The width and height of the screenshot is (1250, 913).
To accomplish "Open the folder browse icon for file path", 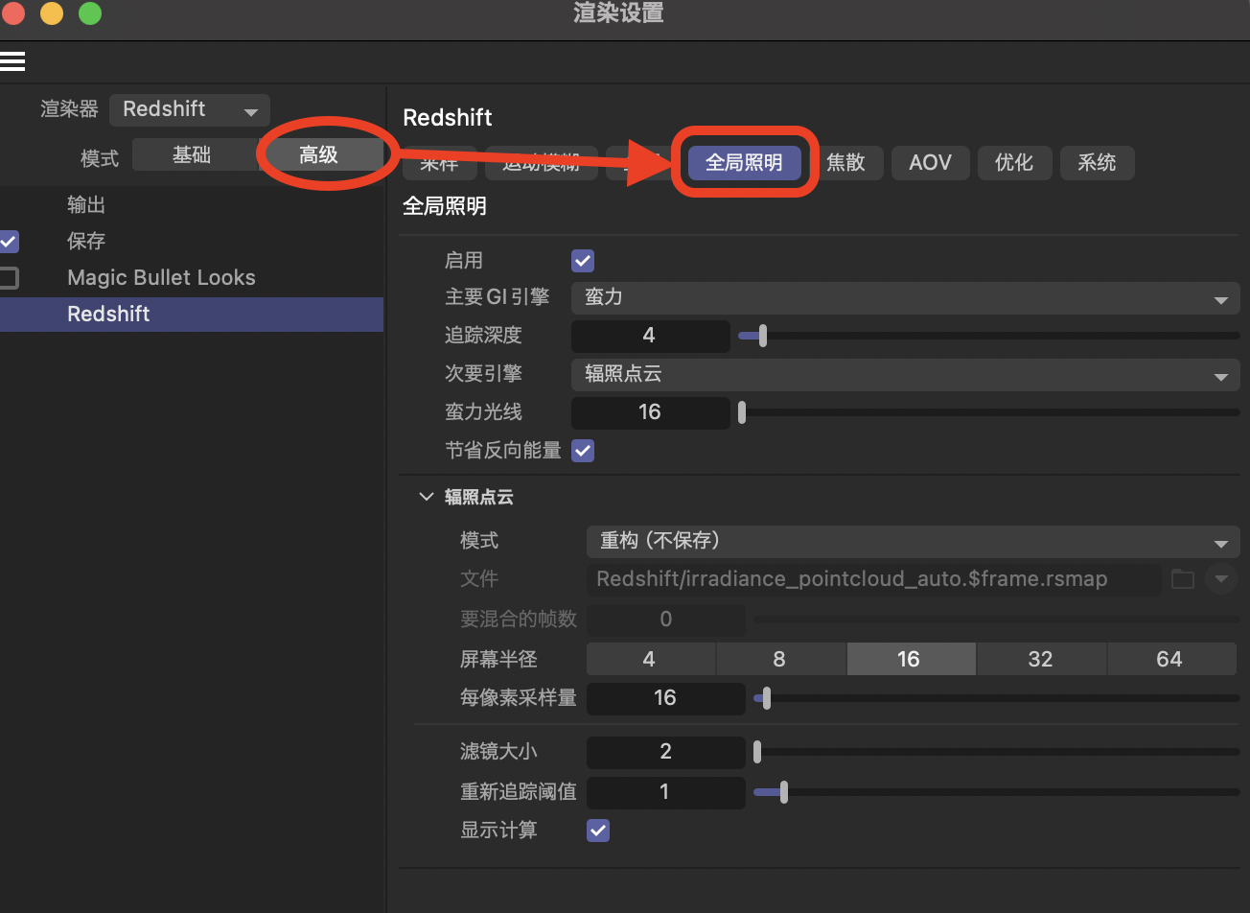I will pos(1182,579).
